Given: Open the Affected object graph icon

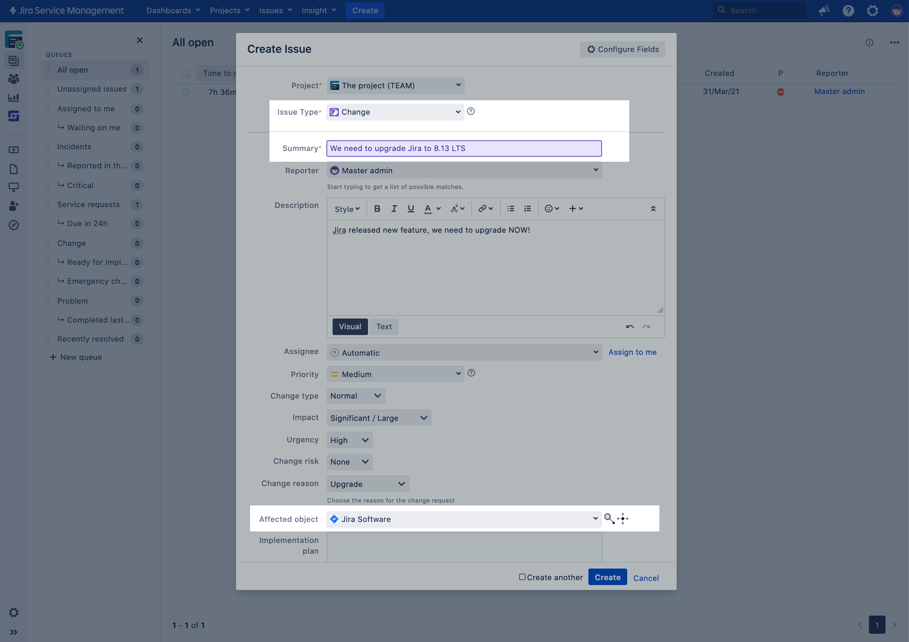Looking at the screenshot, I should pyautogui.click(x=623, y=519).
